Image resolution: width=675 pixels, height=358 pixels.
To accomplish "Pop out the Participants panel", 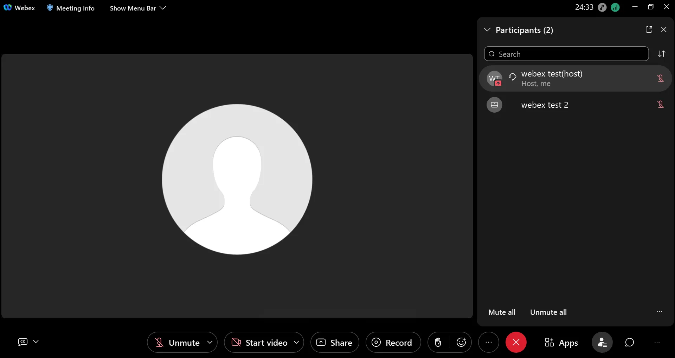I will (649, 30).
